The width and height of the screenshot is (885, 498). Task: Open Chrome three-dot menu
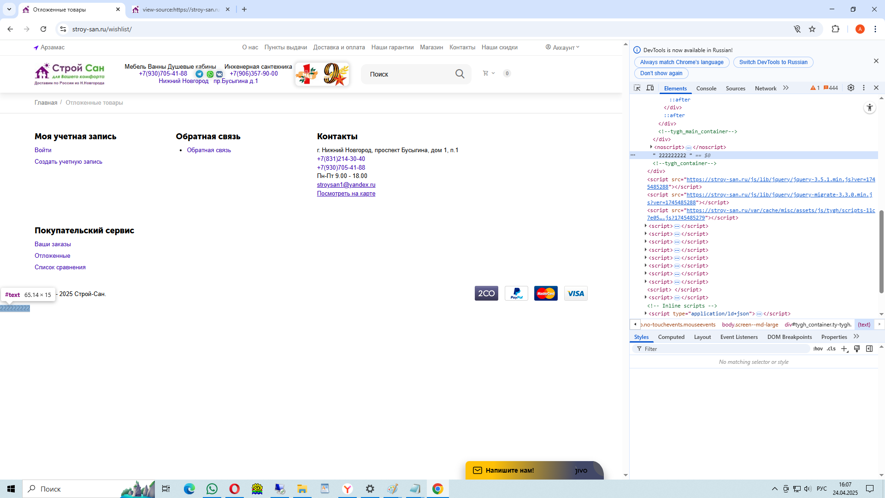[x=875, y=29]
